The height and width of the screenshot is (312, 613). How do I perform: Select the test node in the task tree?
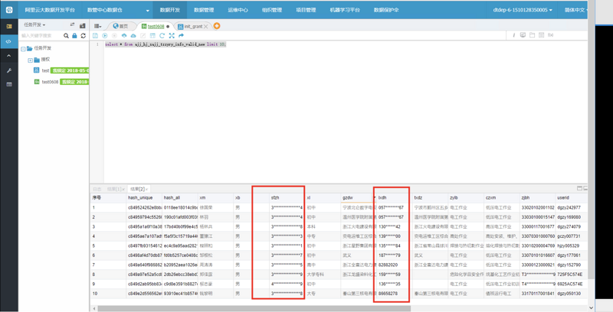[45, 70]
